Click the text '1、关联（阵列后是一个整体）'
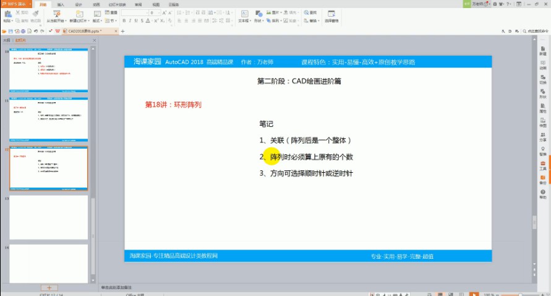Viewport: 551px width, 296px height. click(x=305, y=140)
